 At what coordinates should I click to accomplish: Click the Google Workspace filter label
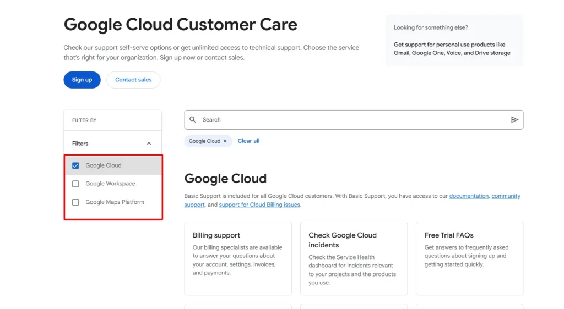(110, 184)
